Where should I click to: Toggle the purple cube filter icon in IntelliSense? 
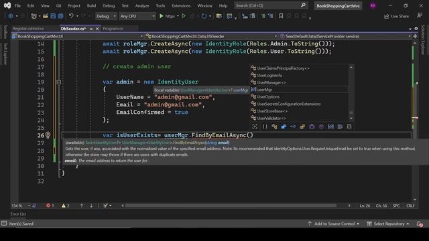[x=321, y=127]
